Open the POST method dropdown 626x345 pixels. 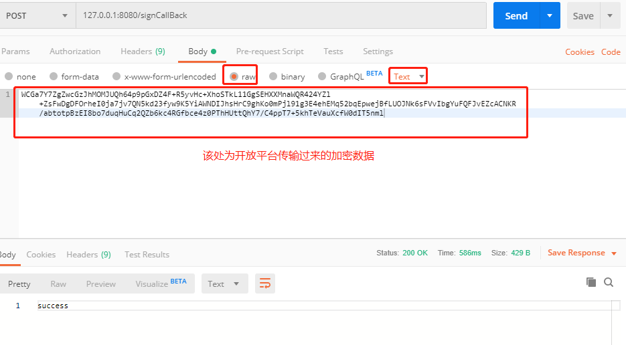pyautogui.click(x=37, y=15)
